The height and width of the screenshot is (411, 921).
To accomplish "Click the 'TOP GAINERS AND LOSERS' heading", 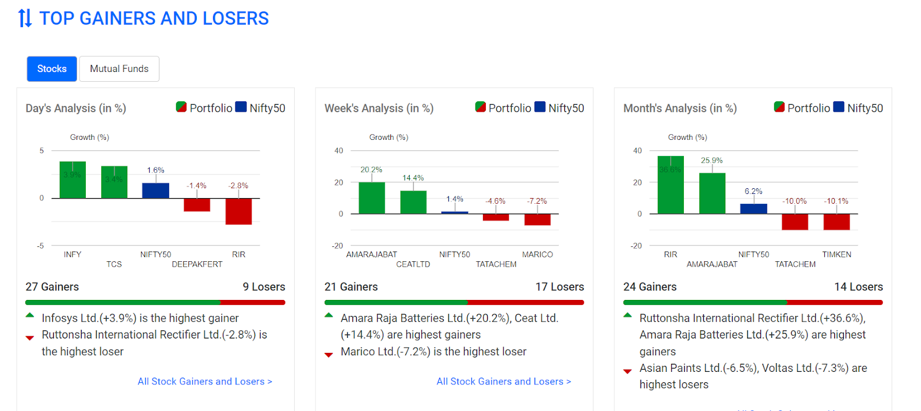I will pyautogui.click(x=154, y=18).
